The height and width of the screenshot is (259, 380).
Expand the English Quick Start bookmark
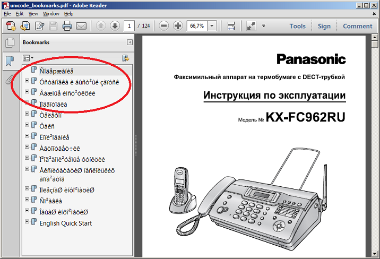[x=27, y=223]
